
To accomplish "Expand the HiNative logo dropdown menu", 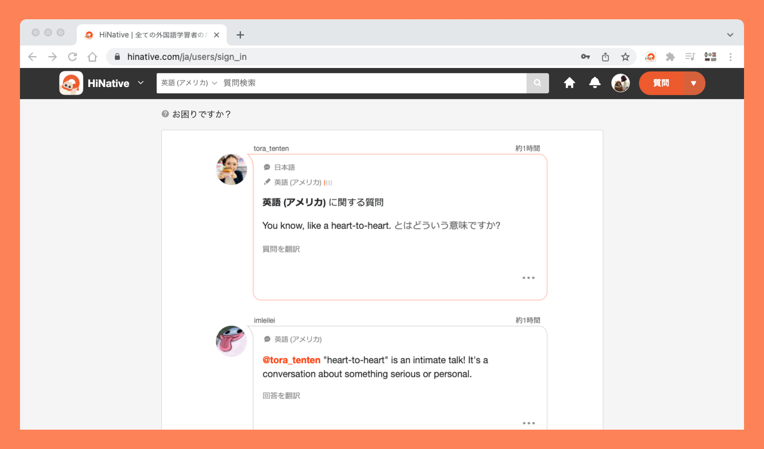I will click(x=141, y=83).
